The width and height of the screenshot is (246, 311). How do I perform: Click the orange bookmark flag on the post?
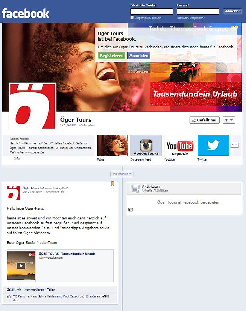point(112,184)
